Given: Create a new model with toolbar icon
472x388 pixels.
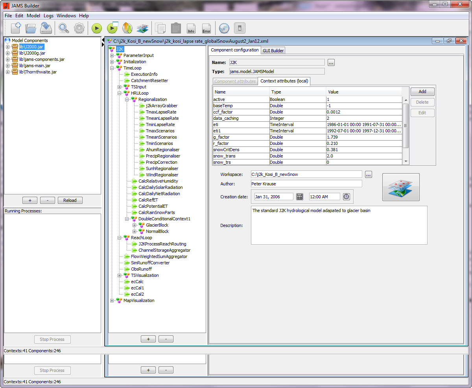Looking at the screenshot, I should click(x=16, y=28).
